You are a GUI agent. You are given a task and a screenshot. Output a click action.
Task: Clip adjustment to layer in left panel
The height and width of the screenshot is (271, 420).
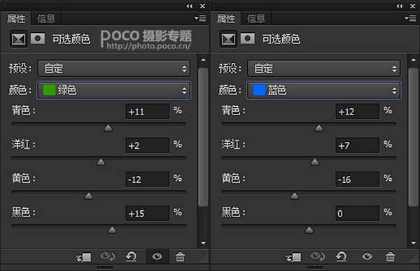click(83, 257)
